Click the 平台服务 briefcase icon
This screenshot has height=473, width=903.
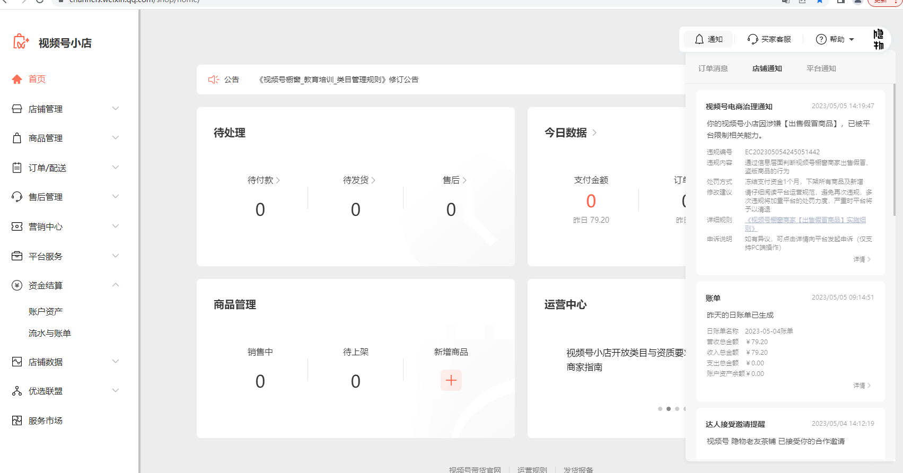pyautogui.click(x=17, y=256)
